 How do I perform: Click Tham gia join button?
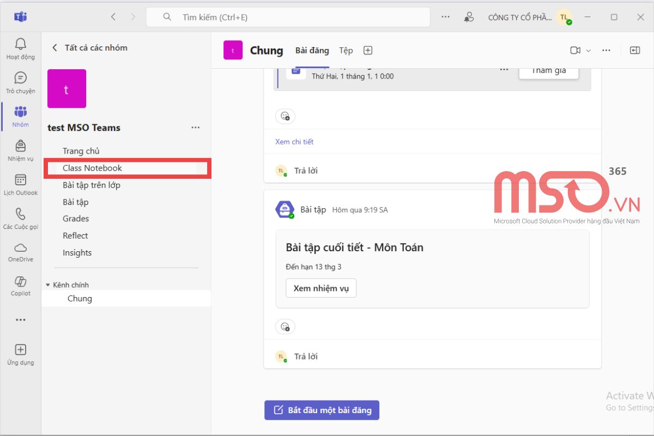tap(548, 71)
